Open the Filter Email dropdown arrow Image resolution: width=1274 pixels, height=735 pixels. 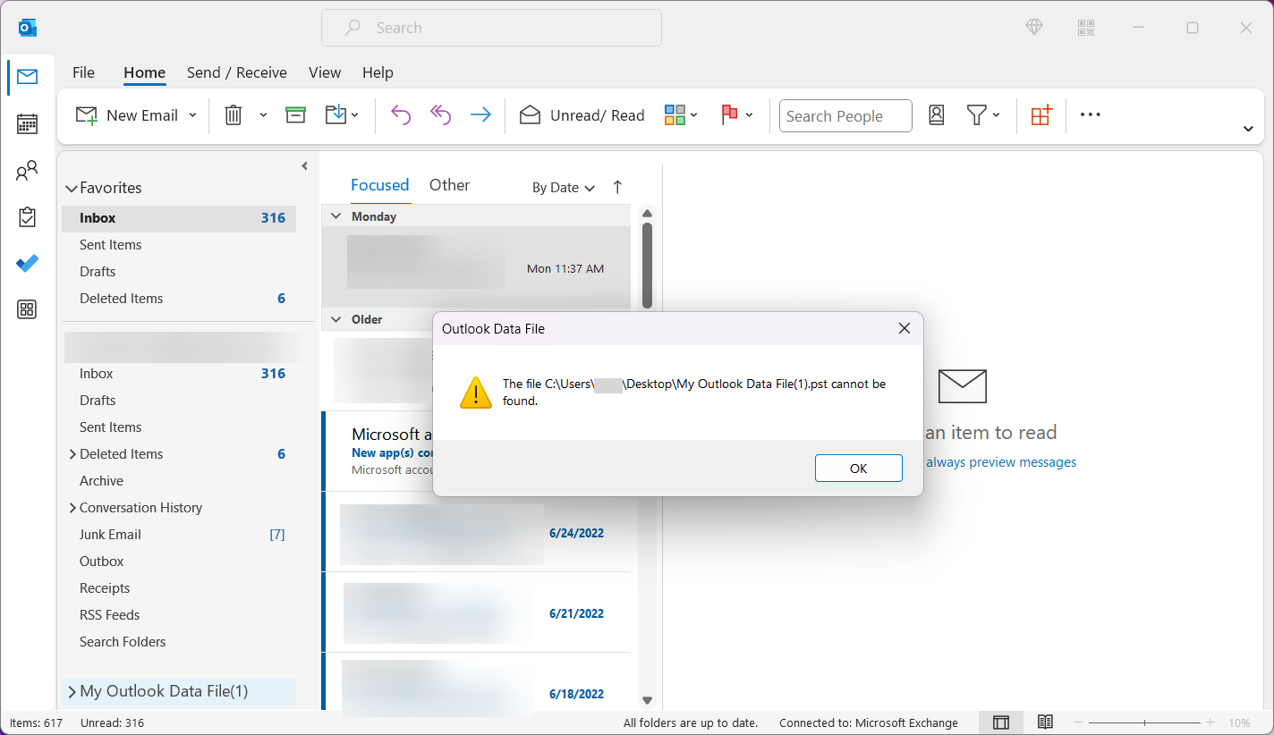[996, 115]
